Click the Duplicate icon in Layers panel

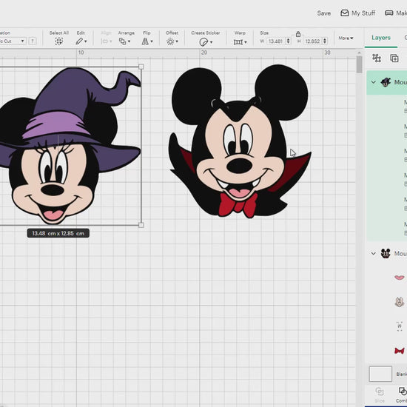[394, 58]
